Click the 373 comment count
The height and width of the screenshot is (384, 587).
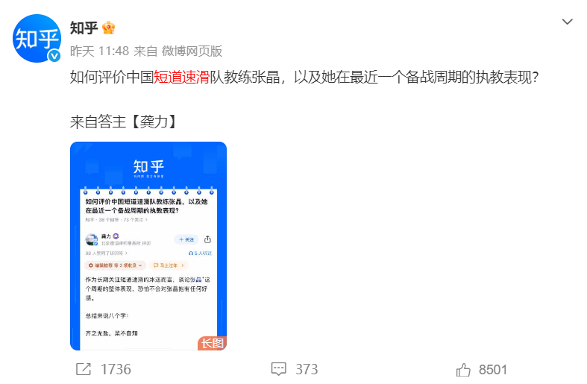click(307, 369)
